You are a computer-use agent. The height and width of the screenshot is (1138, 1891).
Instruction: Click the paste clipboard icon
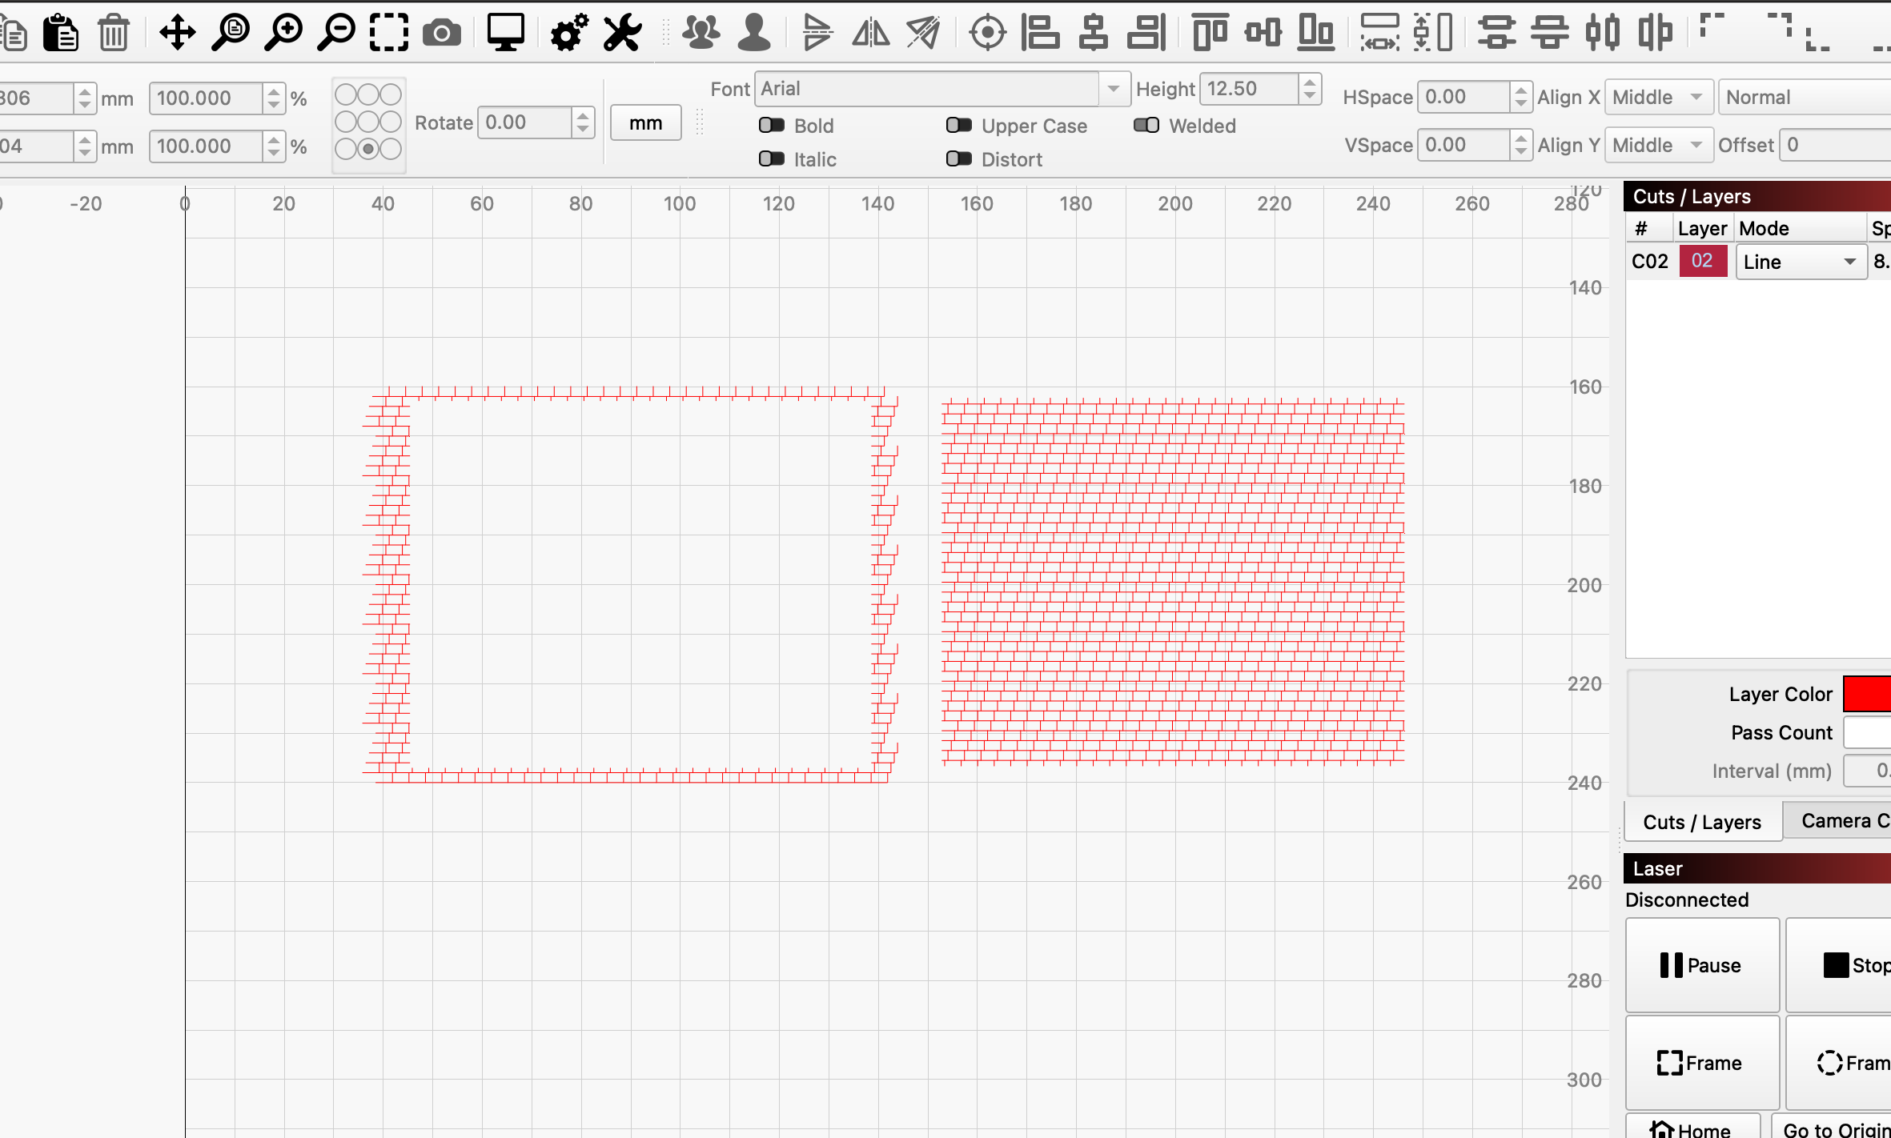(x=61, y=33)
